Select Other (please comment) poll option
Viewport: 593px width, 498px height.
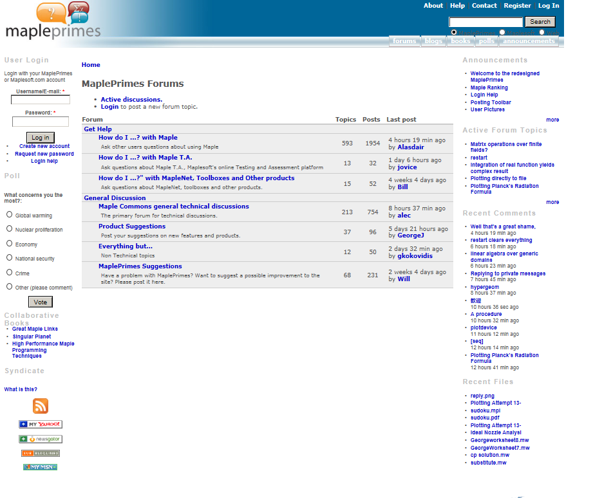pyautogui.click(x=10, y=286)
